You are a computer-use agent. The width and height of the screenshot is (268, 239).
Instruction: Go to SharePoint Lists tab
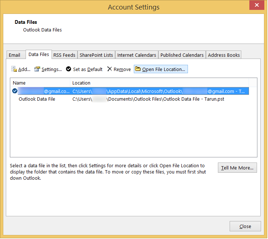pos(97,55)
